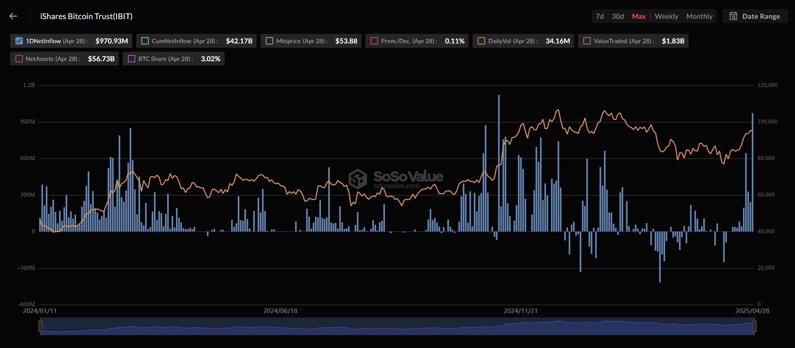
Task: Click the 2024/11/21 x-axis date label
Action: tap(521, 311)
